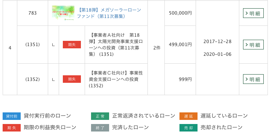Click red 期失 legend badge
Screen dimensions: 269x136
pyautogui.click(x=12, y=128)
